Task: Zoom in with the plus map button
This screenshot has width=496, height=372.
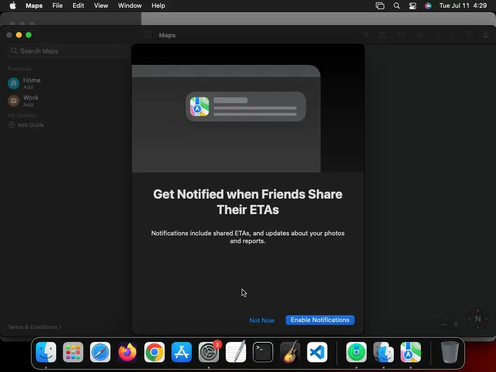Action: pyautogui.click(x=456, y=325)
